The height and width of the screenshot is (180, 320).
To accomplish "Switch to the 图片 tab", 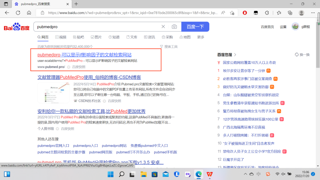I will (96, 37).
